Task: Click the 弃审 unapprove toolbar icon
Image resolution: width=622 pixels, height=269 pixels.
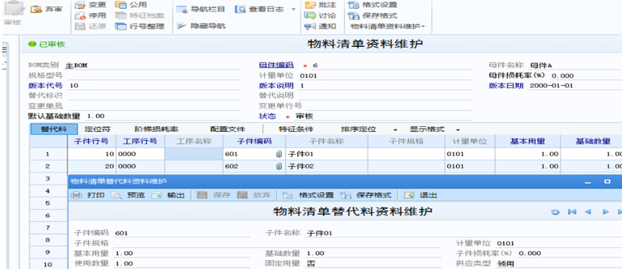Action: click(x=36, y=9)
